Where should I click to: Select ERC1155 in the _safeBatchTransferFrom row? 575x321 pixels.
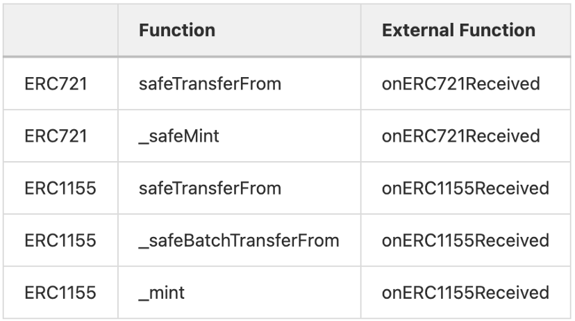pyautogui.click(x=60, y=240)
